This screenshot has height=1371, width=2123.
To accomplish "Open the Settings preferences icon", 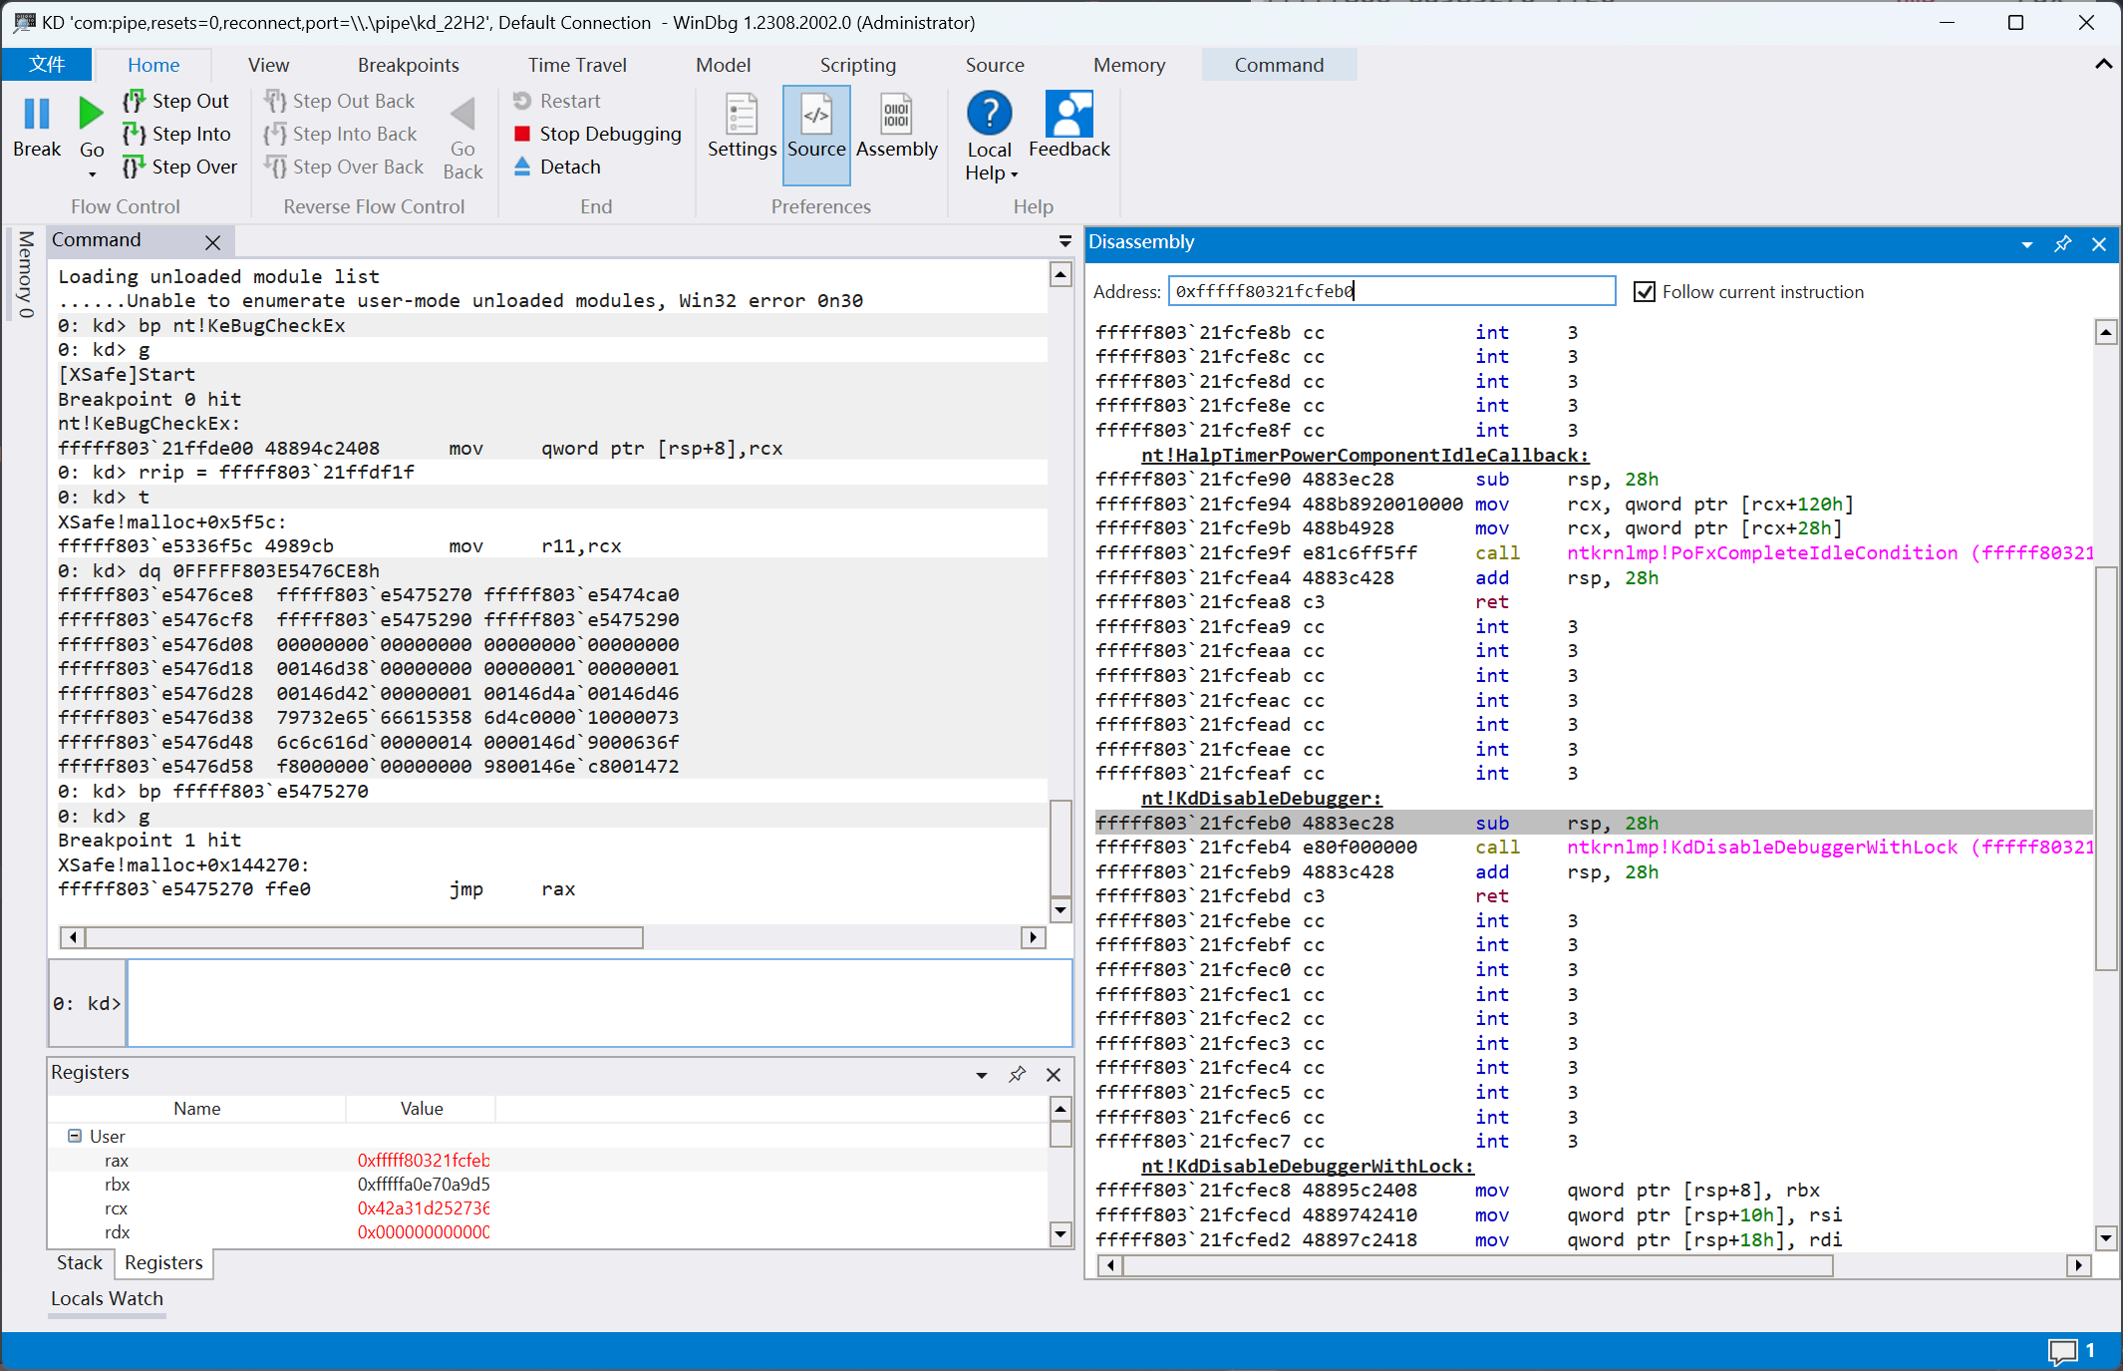I will tap(742, 114).
